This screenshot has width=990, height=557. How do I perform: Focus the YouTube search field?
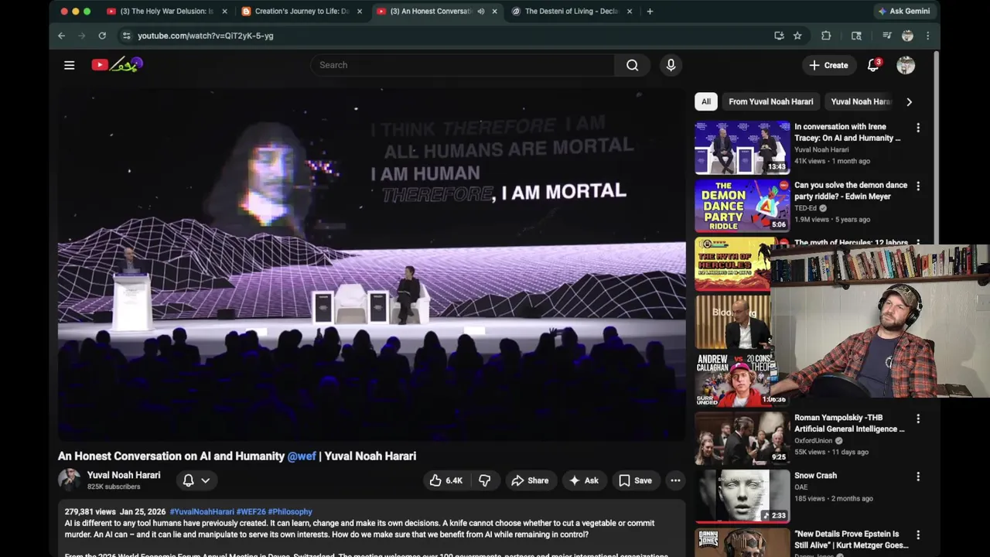(463, 65)
